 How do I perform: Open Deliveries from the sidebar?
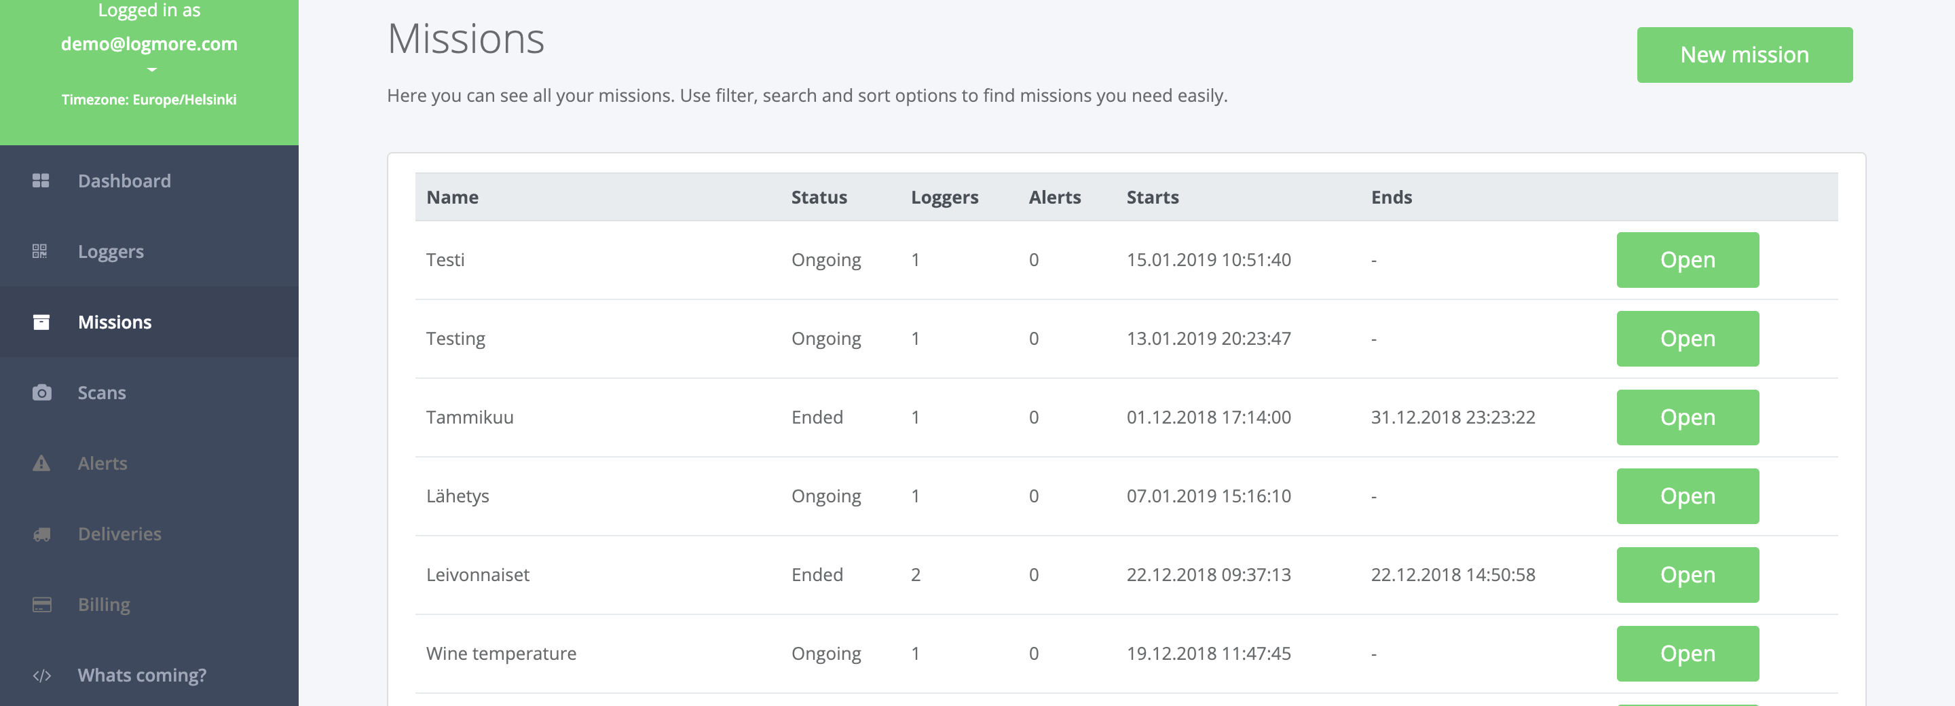[x=149, y=534]
